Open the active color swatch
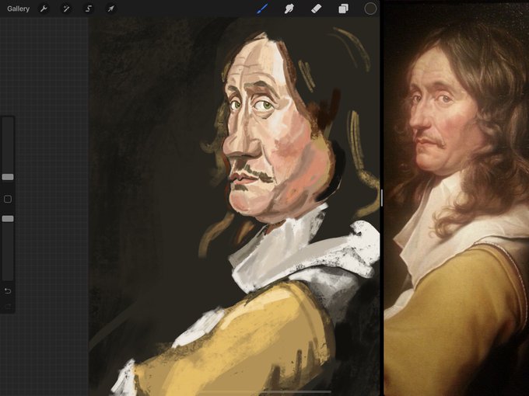The image size is (529, 396). (x=370, y=9)
